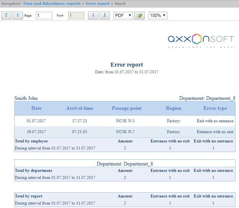Click the previous page arrow button

click(x=18, y=15)
